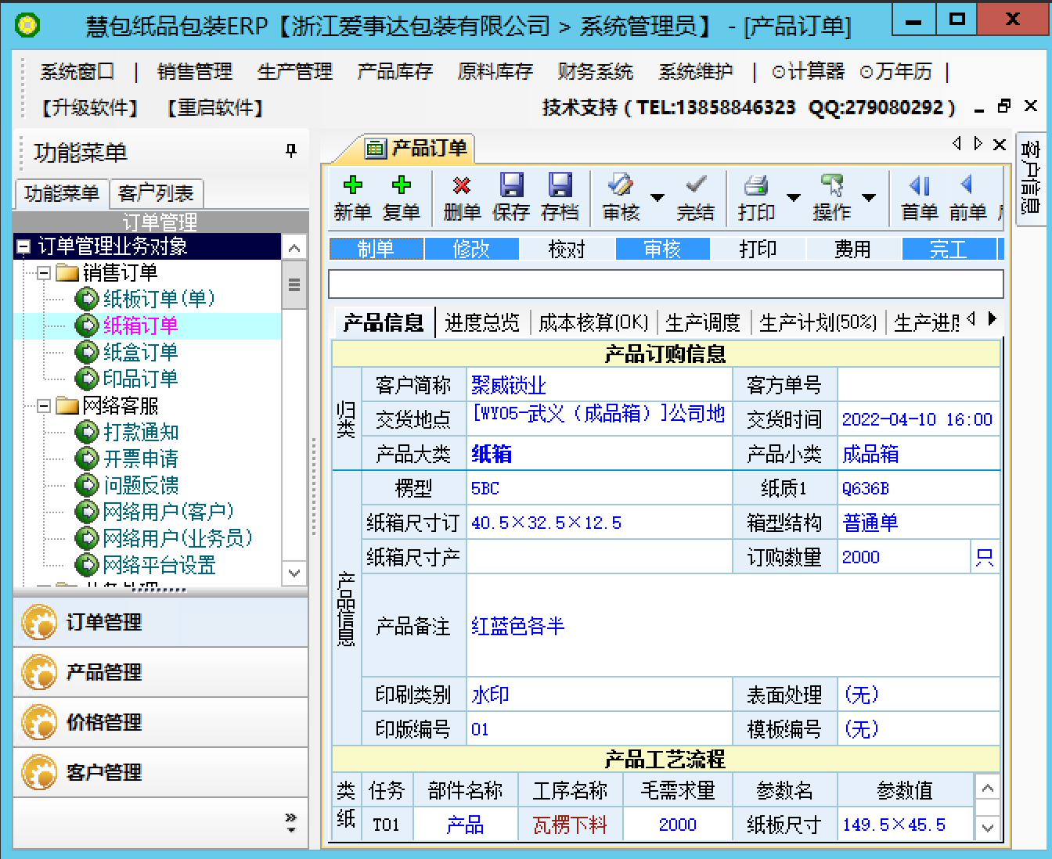
Task: Open the 审核 dropdown arrow
Action: 657,198
